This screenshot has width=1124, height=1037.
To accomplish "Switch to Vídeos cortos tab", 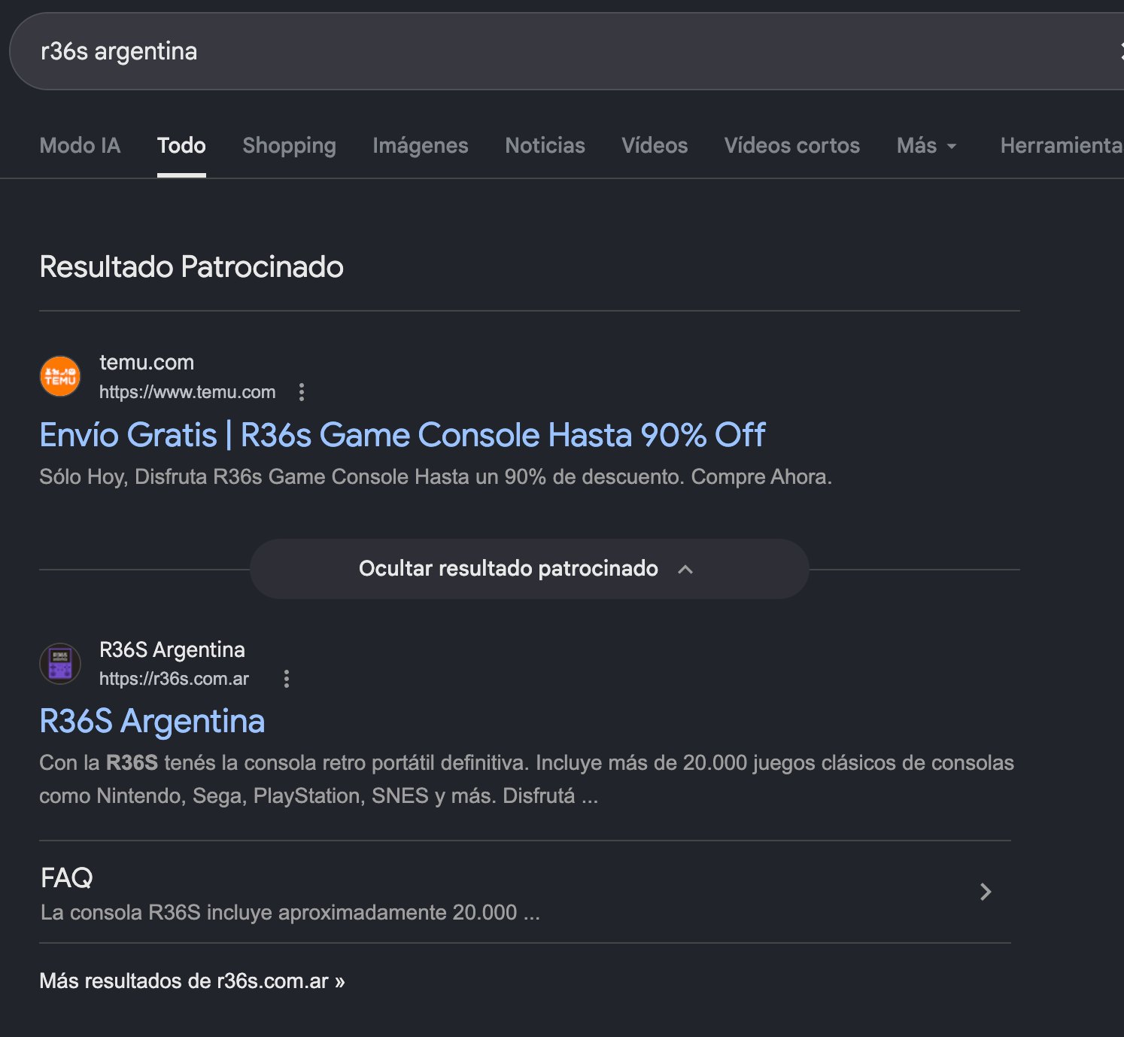I will point(792,145).
